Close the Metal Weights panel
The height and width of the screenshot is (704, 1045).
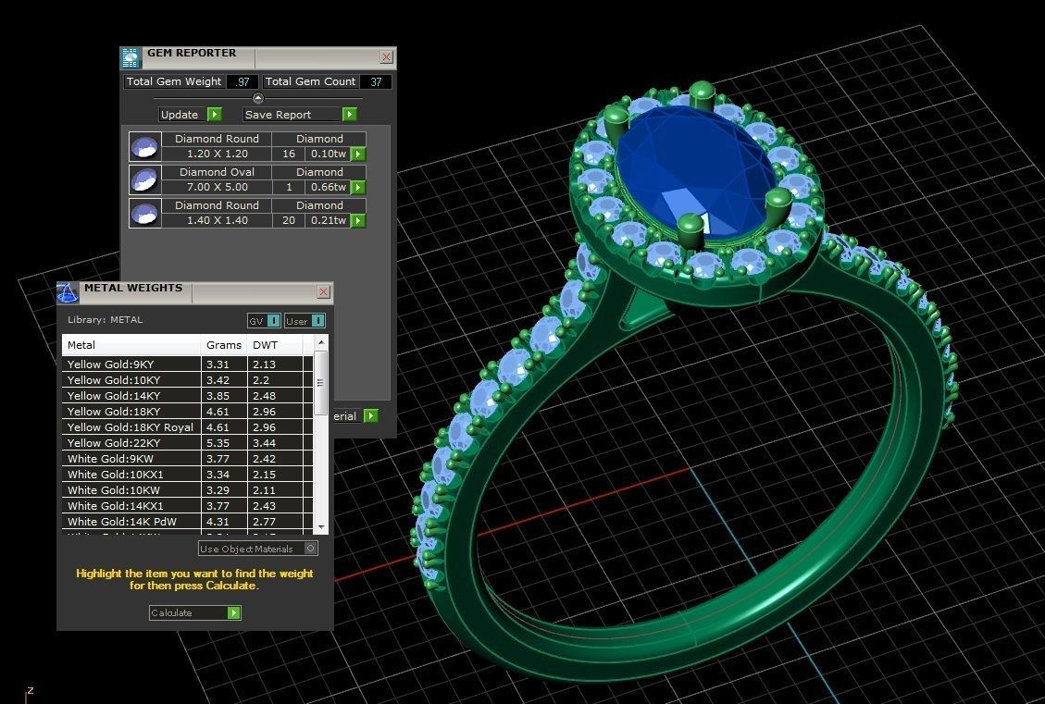pyautogui.click(x=323, y=291)
